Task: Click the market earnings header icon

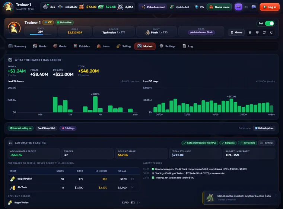Action: [10, 60]
